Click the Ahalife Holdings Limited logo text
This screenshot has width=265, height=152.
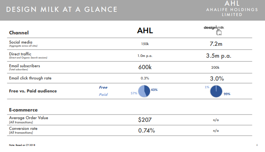click(x=232, y=8)
